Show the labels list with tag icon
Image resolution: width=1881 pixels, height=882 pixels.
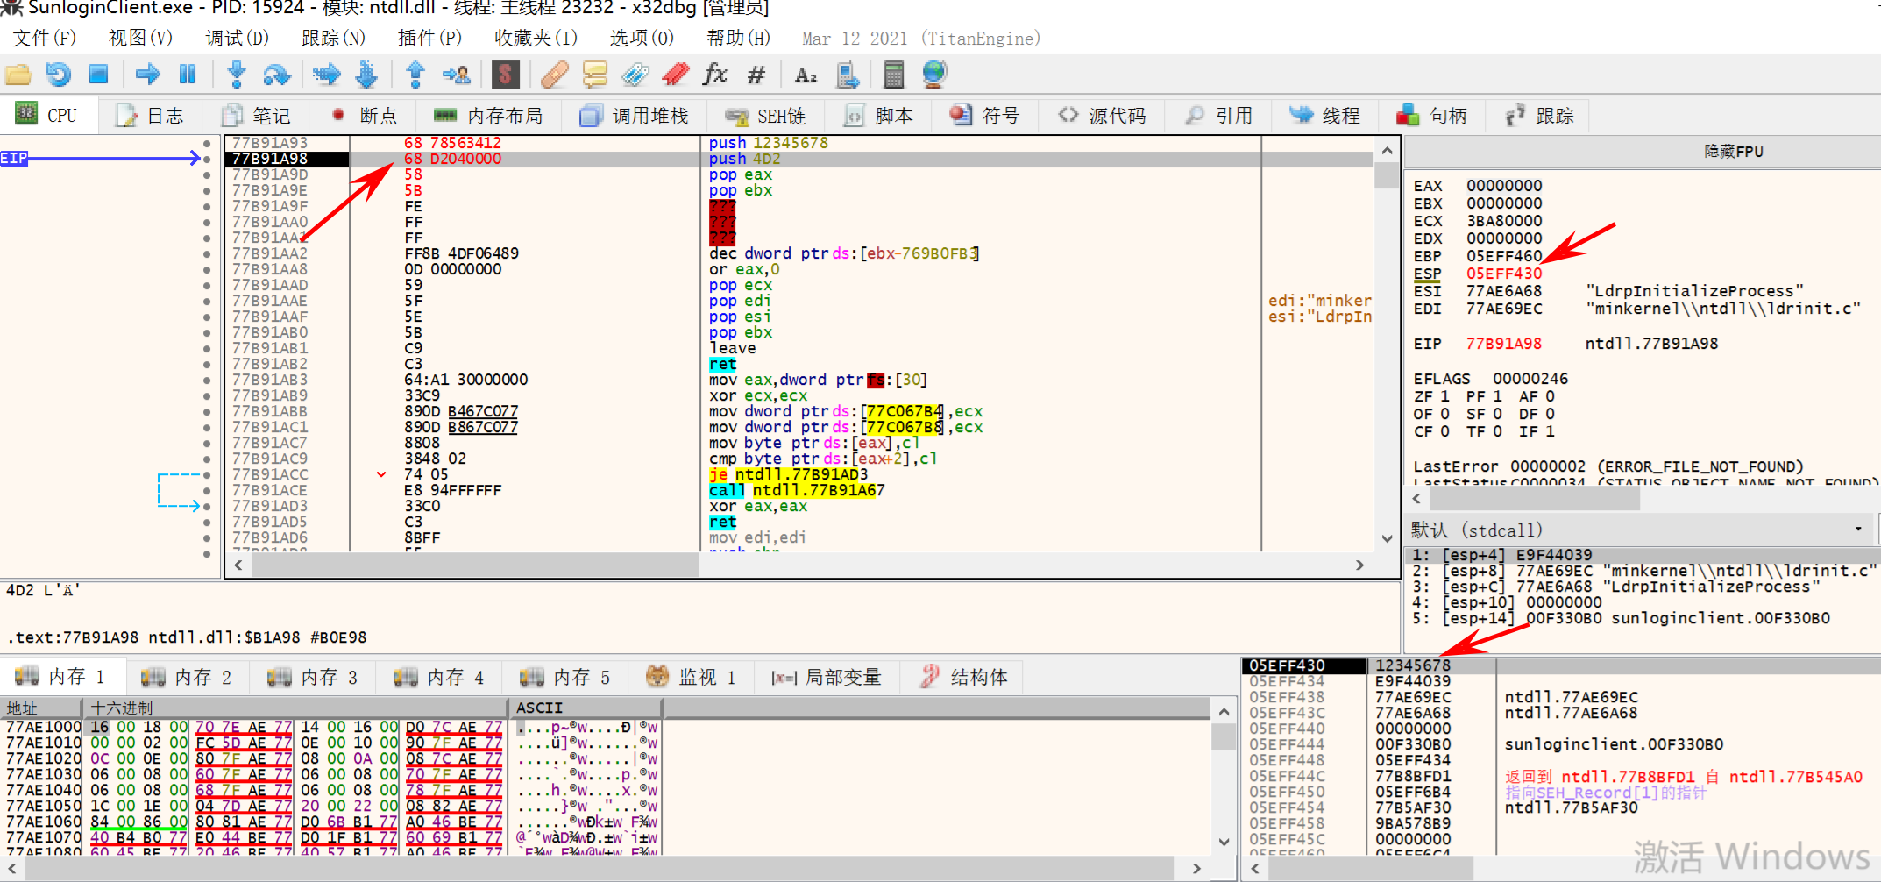coord(635,75)
